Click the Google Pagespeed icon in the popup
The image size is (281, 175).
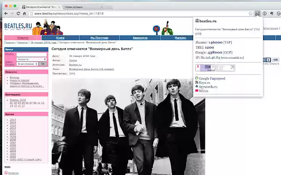(x=197, y=78)
